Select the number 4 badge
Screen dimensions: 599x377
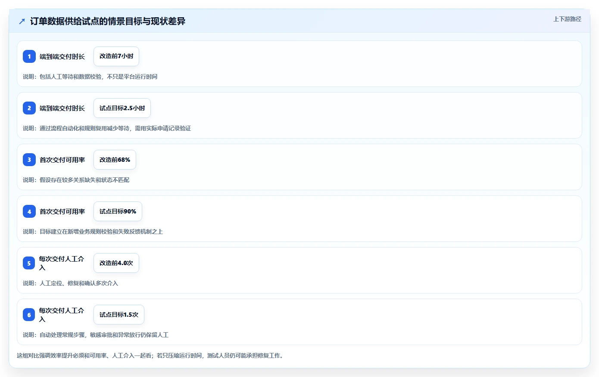click(29, 211)
